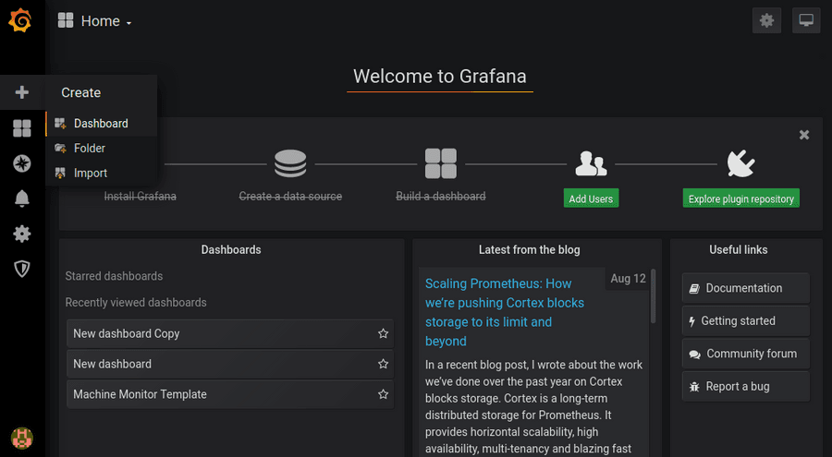The width and height of the screenshot is (832, 457).
Task: Dismiss the getting started panel with X
Action: (x=804, y=135)
